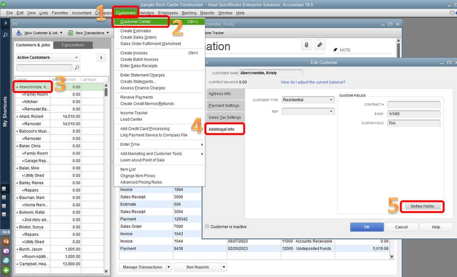This screenshot has height=277, width=457.
Task: Click the top gray shortcut icon in left bar
Action: [x=4, y=189]
